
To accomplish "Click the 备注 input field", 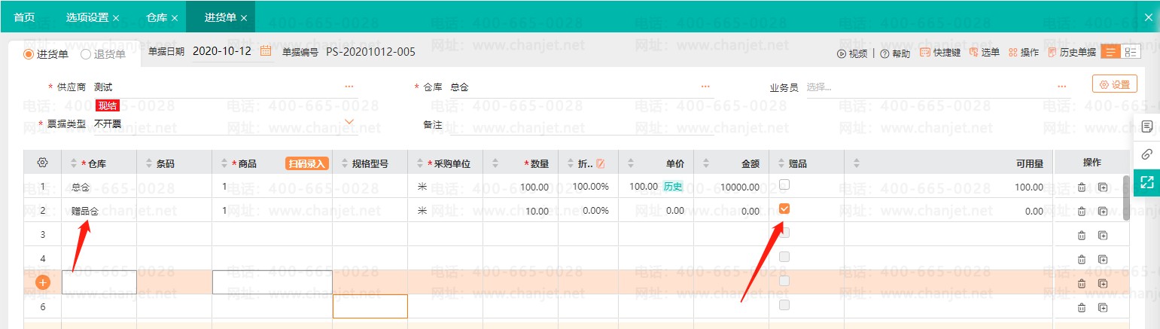I will [x=581, y=126].
